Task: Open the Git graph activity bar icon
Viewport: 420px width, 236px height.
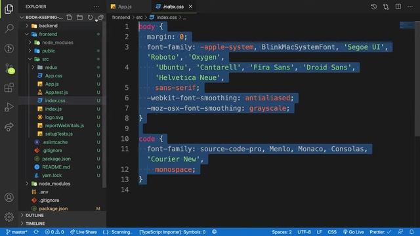Action: tap(9, 48)
